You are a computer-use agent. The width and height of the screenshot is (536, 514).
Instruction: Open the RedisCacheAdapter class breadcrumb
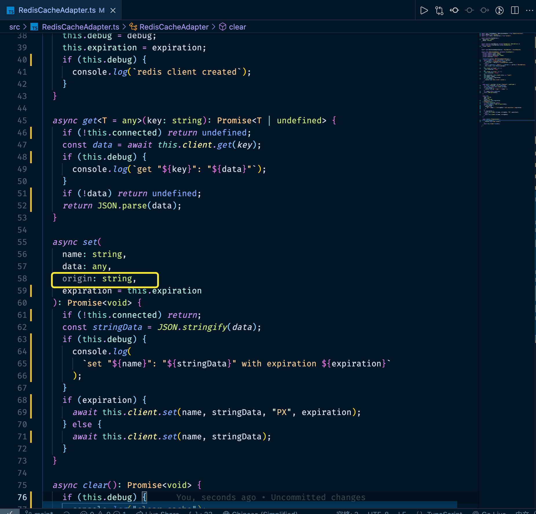[174, 27]
